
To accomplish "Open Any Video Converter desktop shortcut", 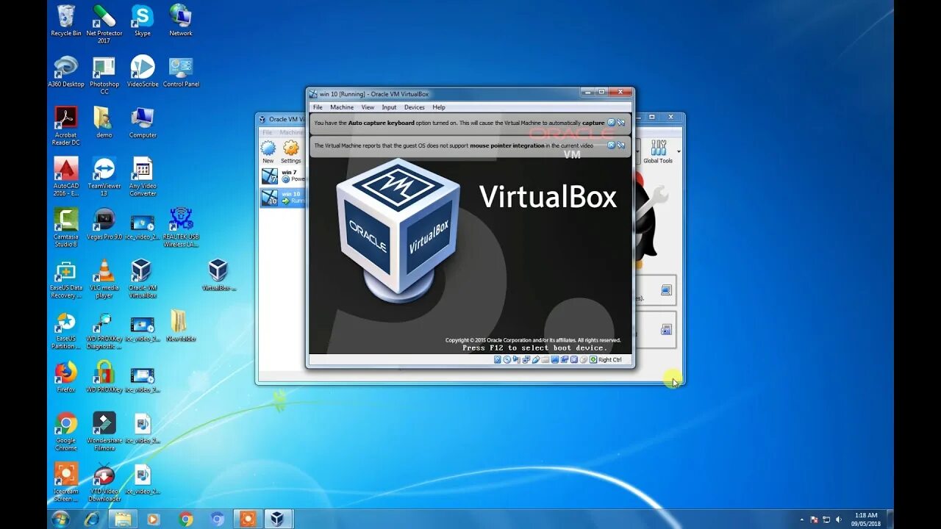I will (x=143, y=177).
